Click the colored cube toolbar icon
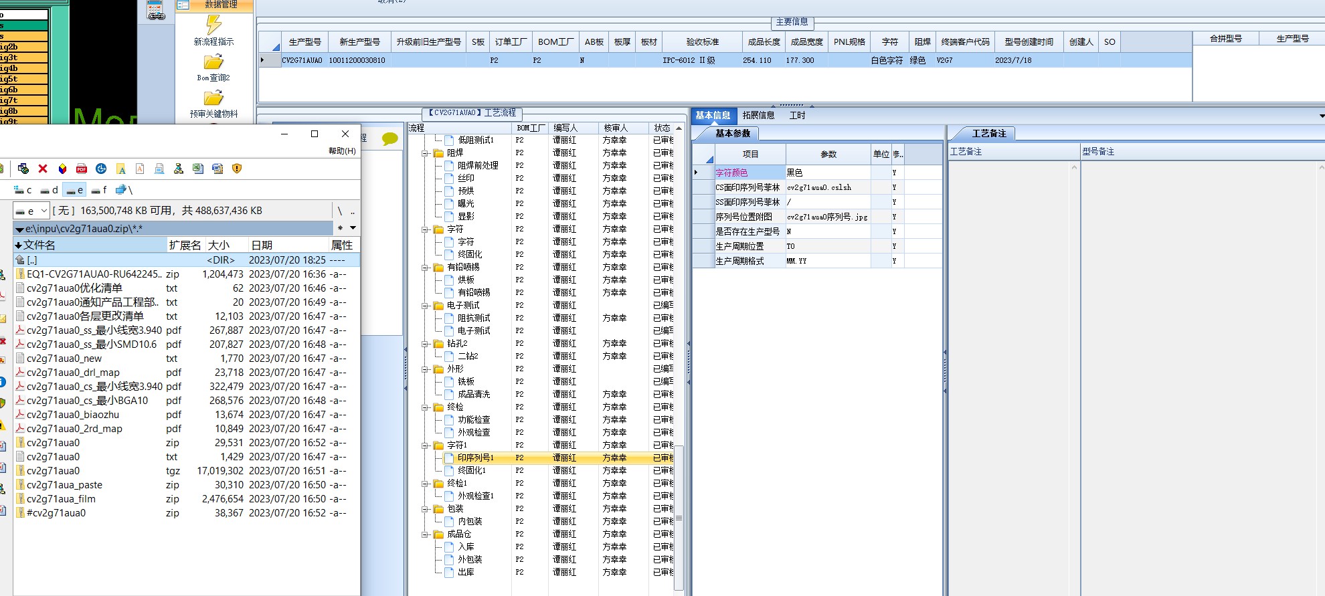The image size is (1325, 596). pyautogui.click(x=62, y=169)
